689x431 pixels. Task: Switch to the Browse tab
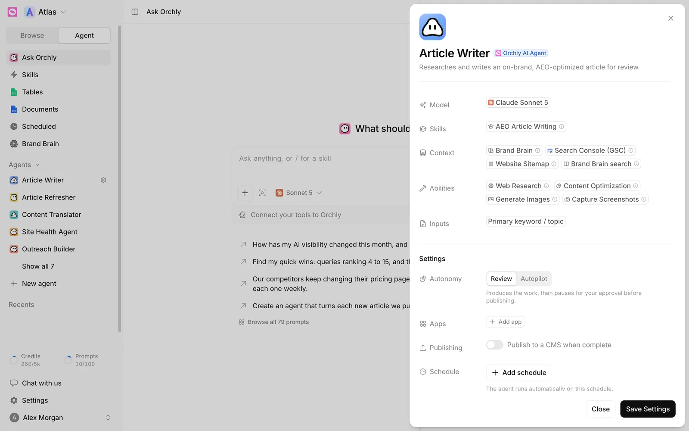tap(32, 35)
